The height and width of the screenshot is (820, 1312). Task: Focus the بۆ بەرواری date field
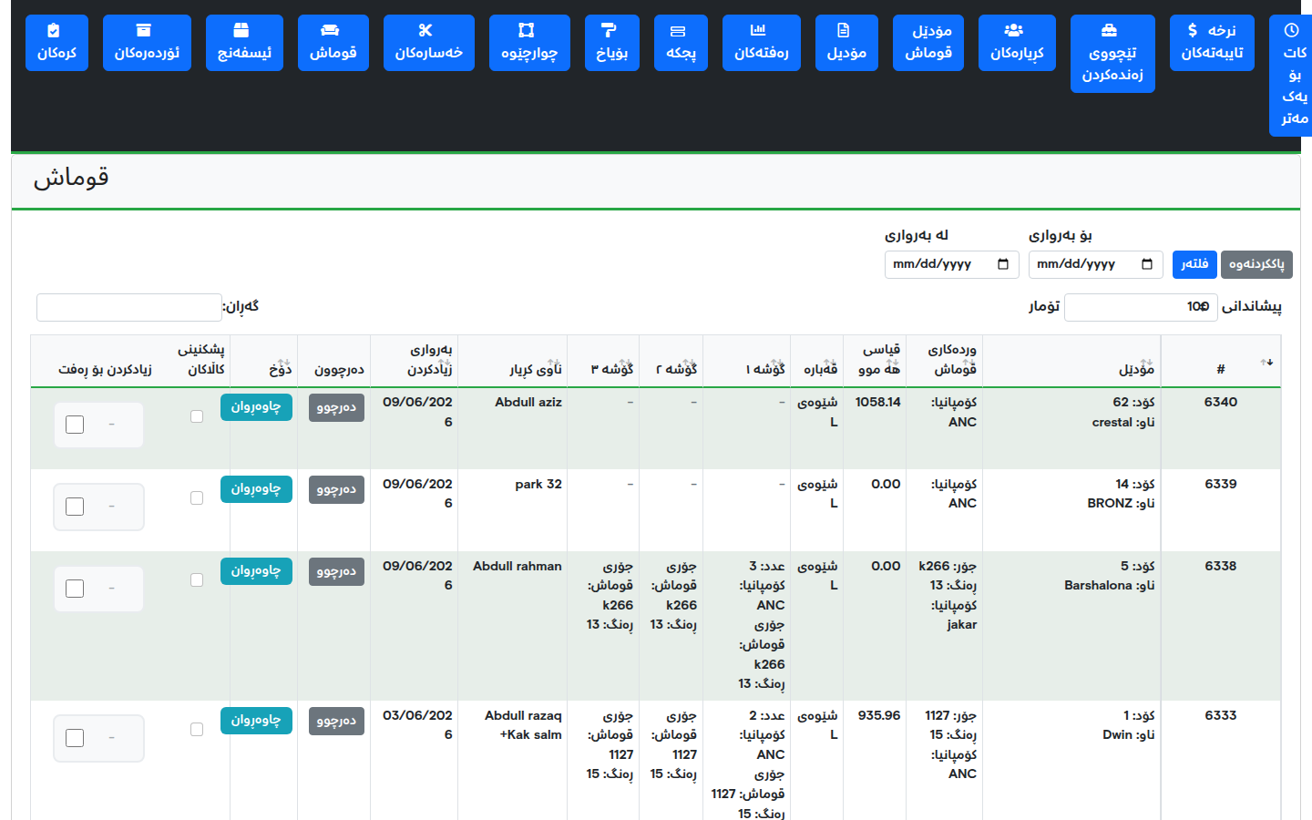1095,264
